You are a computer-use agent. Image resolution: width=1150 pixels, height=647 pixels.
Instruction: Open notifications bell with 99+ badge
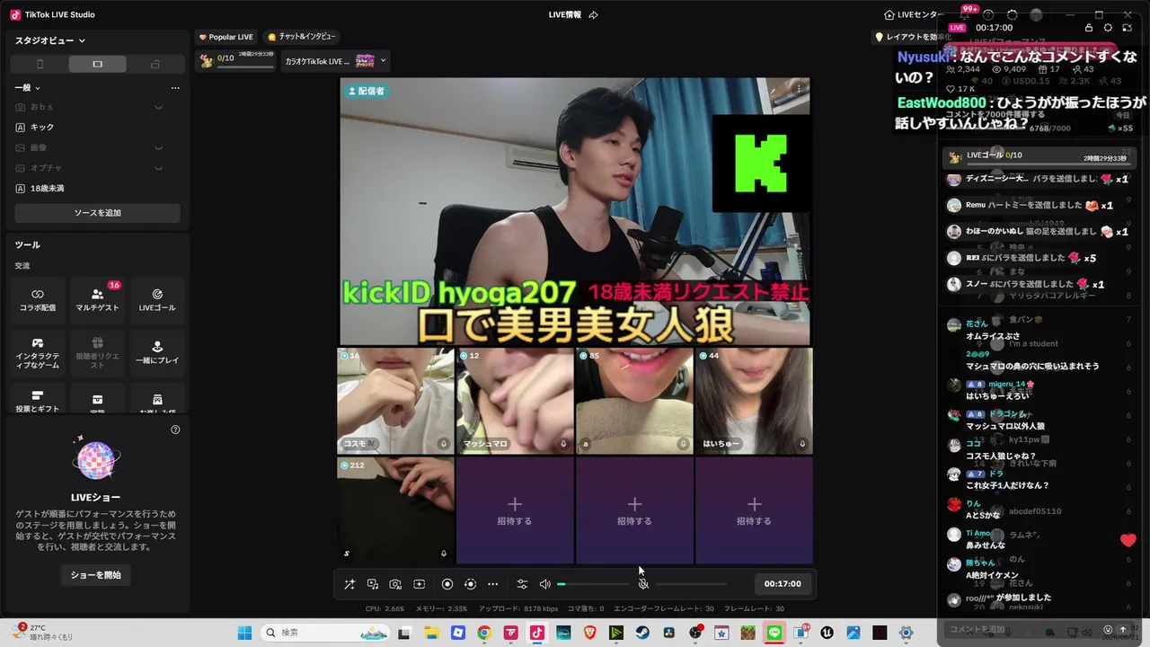coord(966,14)
